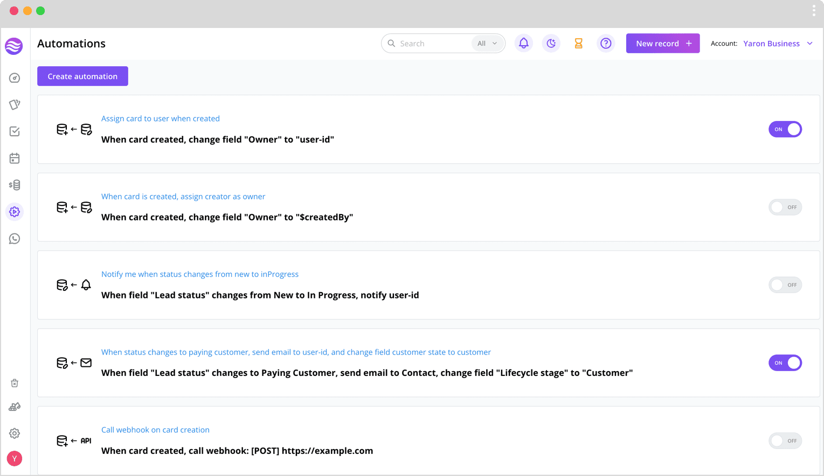This screenshot has width=824, height=476.
Task: Open 'When card is created, assign creator as owner'
Action: [183, 196]
